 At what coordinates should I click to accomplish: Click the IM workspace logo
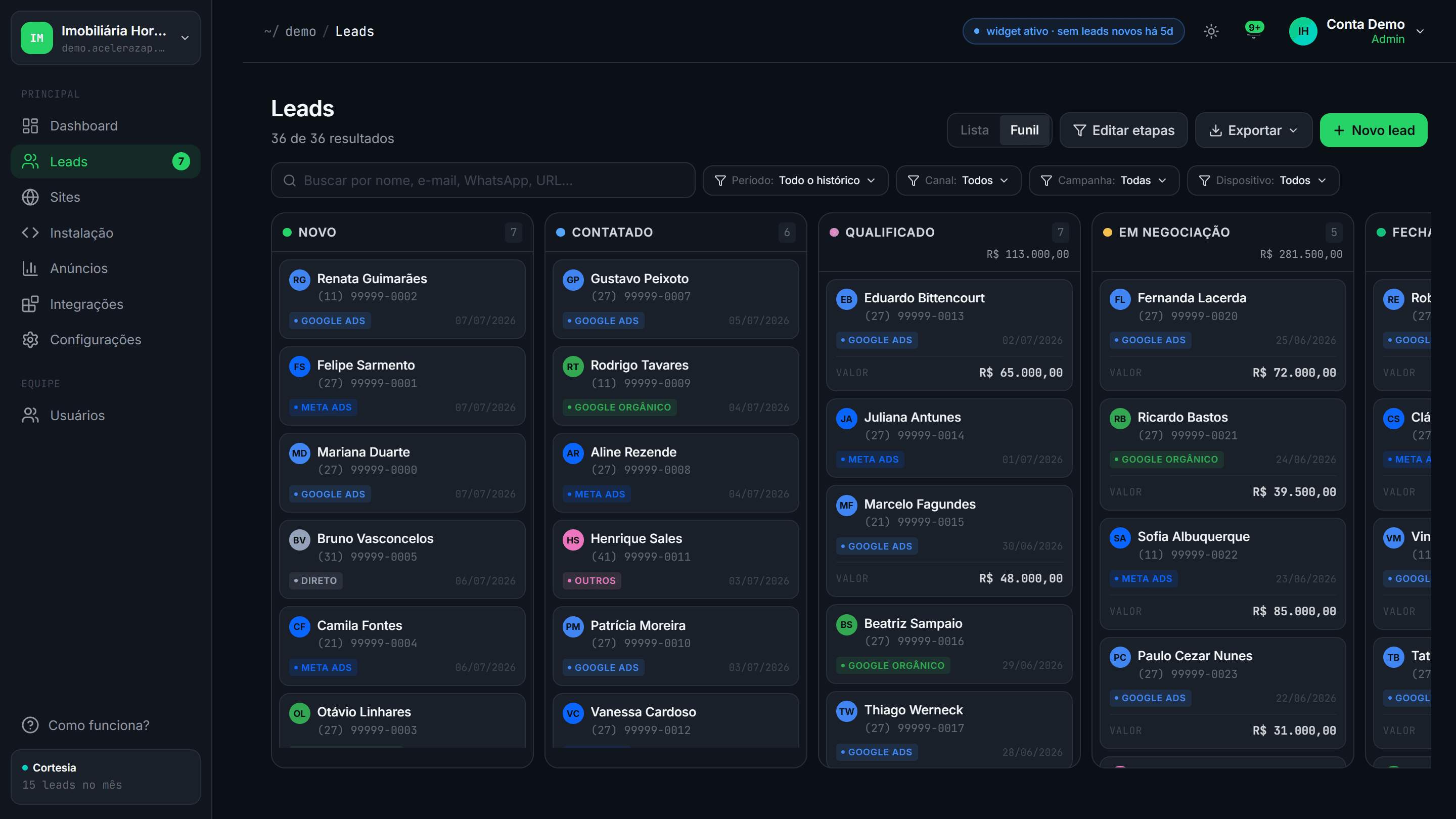(37, 38)
